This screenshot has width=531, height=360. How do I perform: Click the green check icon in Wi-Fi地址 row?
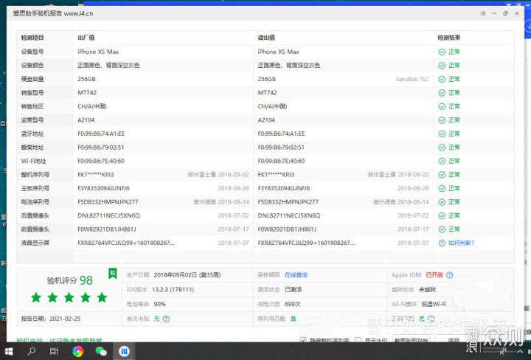pos(442,162)
